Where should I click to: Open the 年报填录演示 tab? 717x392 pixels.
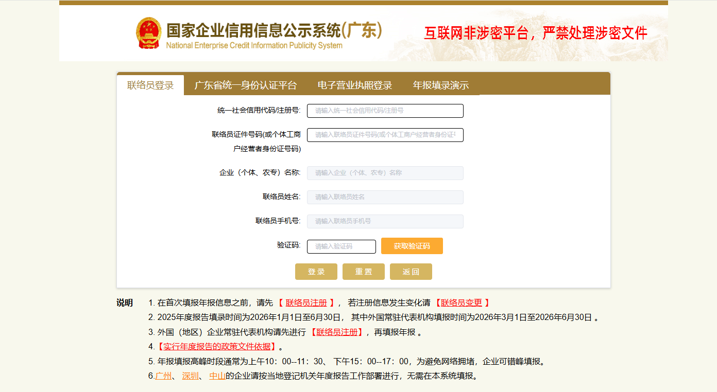pos(441,85)
